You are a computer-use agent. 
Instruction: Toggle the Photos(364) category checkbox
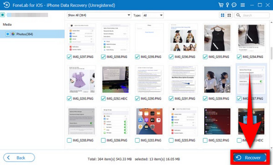click(8, 34)
